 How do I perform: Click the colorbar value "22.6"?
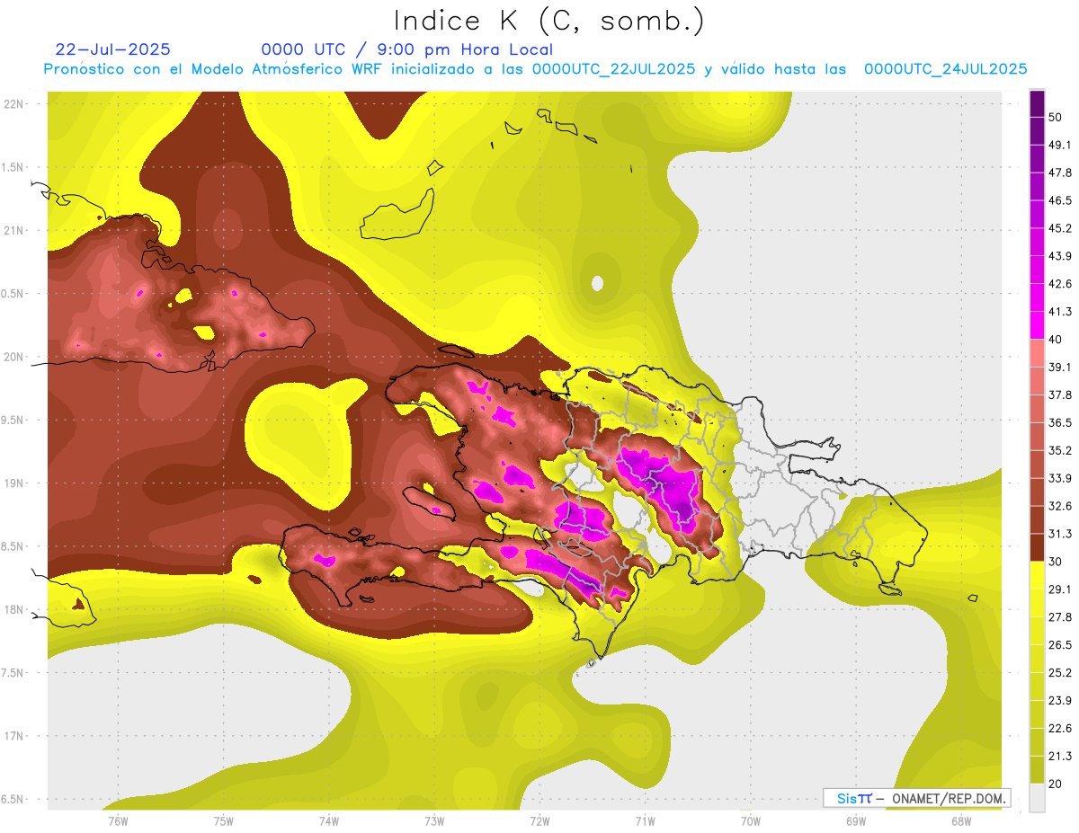coord(1060,728)
